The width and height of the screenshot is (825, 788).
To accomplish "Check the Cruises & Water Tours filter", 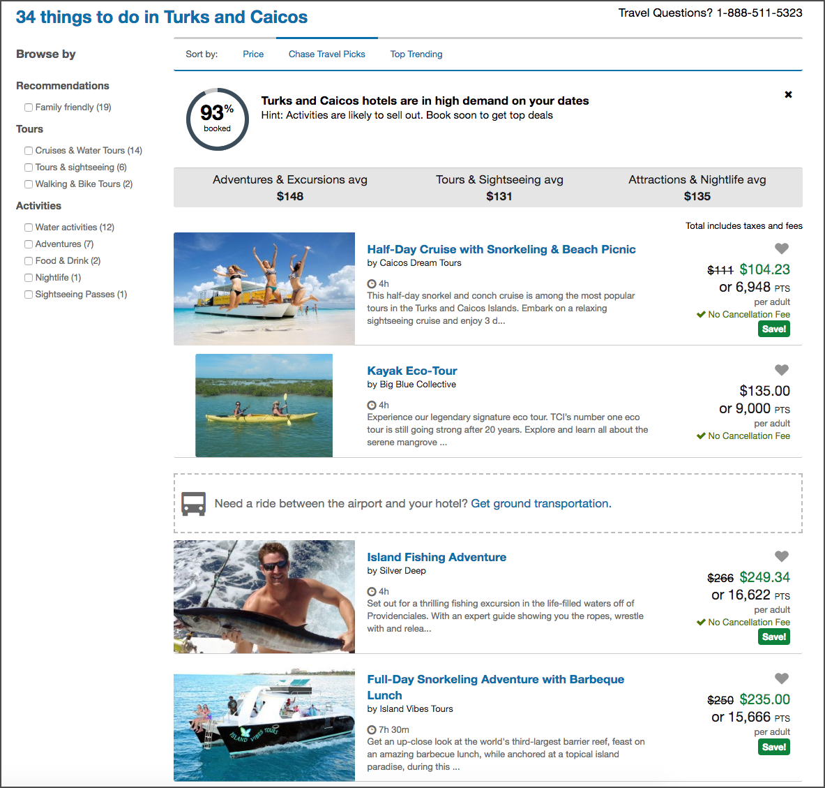I will point(28,150).
